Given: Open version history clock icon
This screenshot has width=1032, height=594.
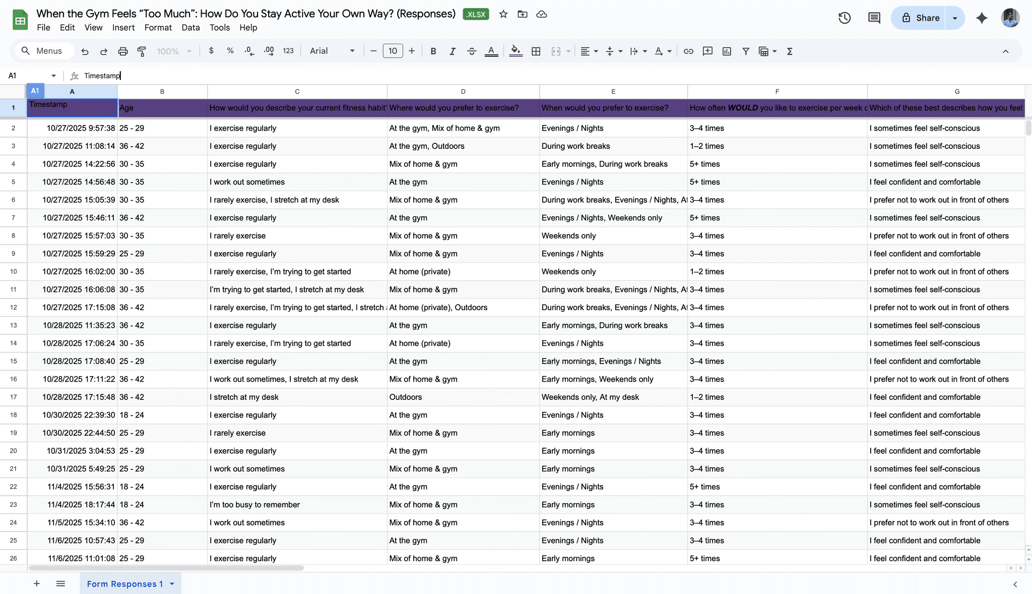Looking at the screenshot, I should [x=845, y=18].
